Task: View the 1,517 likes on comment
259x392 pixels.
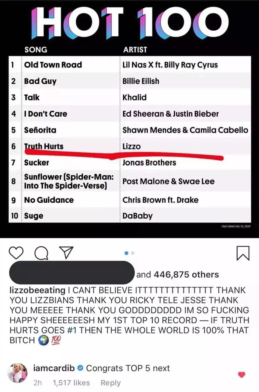Action: [71, 383]
